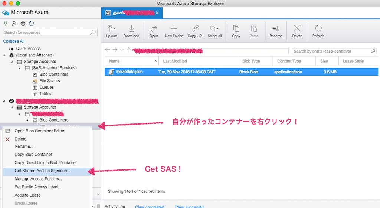Select Blob Containers under SAS-Attached Services
The image size is (380, 208).
(54, 74)
